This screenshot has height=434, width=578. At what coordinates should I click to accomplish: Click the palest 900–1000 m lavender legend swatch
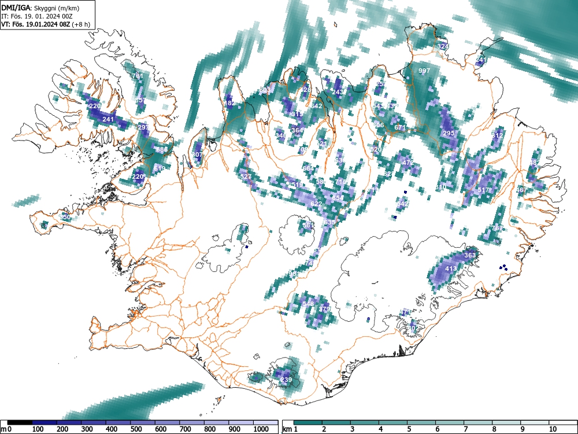(241, 422)
